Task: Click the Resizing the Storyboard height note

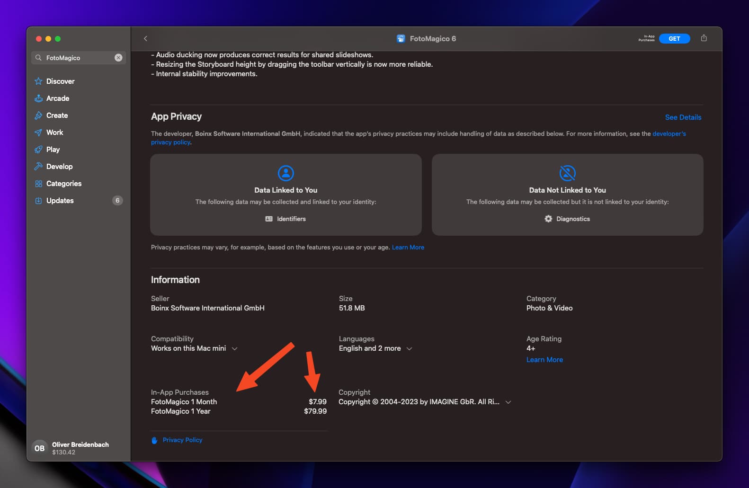Action: point(292,64)
